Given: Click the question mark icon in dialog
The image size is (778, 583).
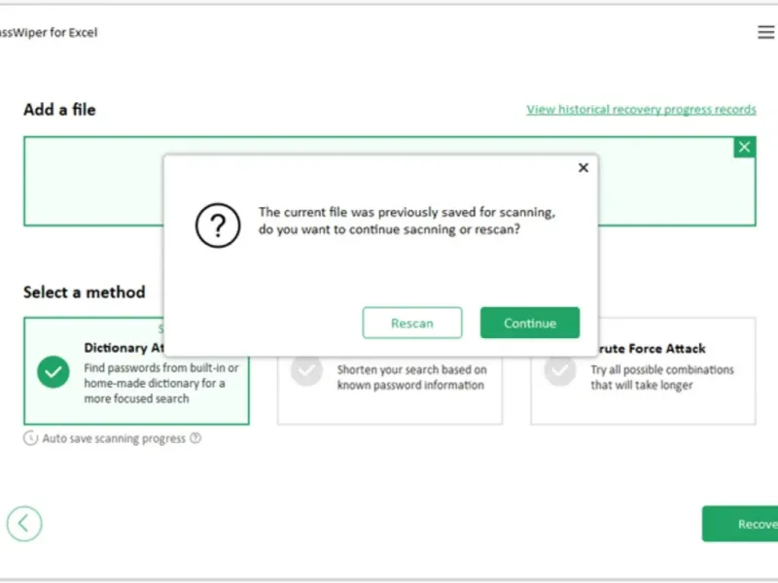Looking at the screenshot, I should pos(218,226).
